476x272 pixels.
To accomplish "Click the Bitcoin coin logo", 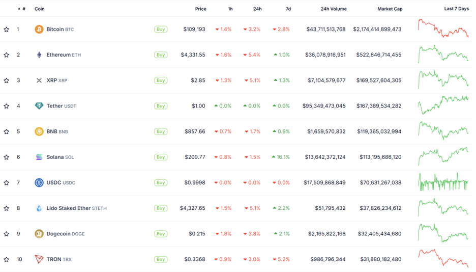I will pyautogui.click(x=39, y=29).
